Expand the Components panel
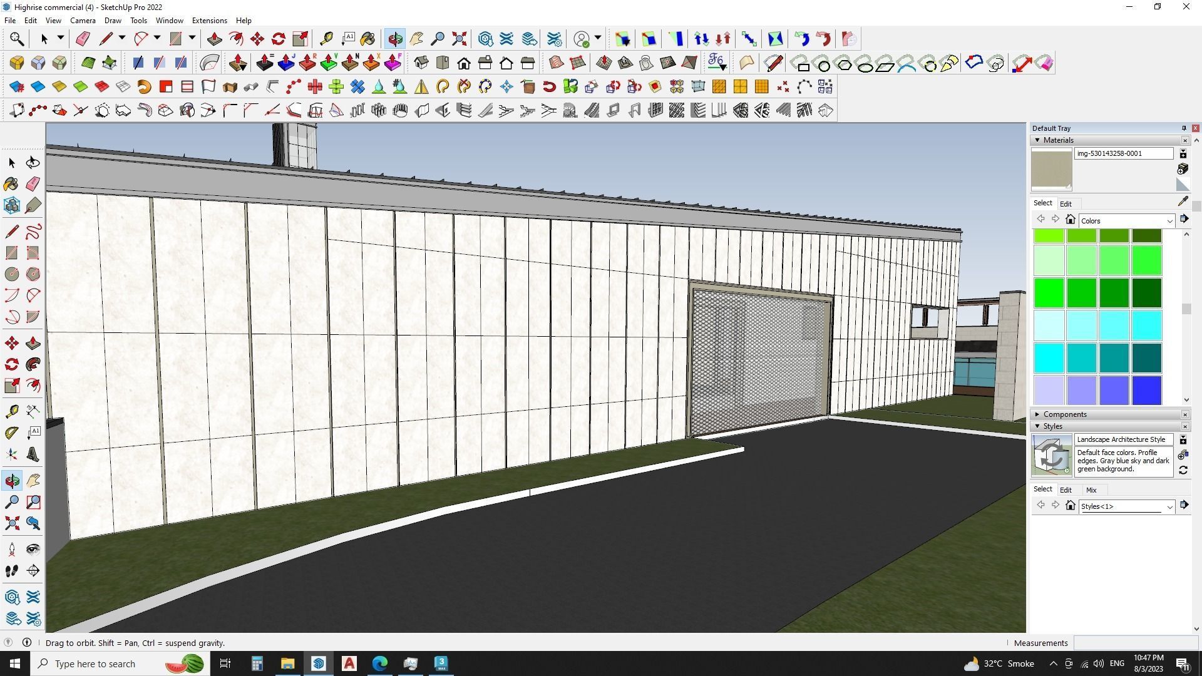The width and height of the screenshot is (1202, 676). pos(1037,414)
